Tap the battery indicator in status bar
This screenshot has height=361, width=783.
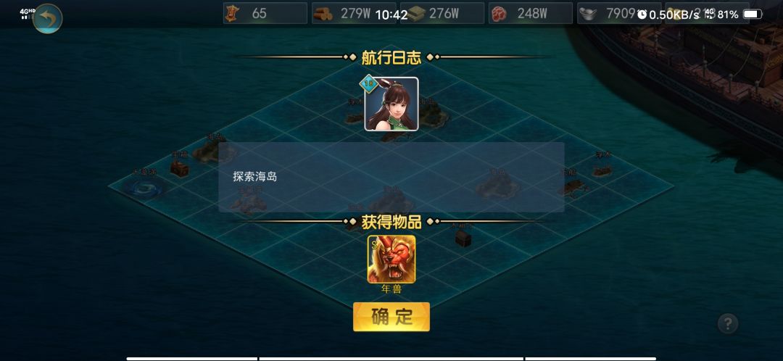753,14
